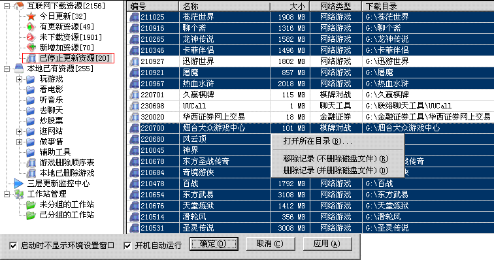
Task: Select the 今日更新[32] tree item
Action: 63,16
